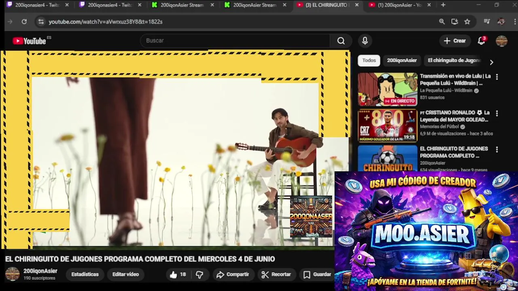This screenshot has height=291, width=518.
Task: Open title CRISTIANO RONALDO La Leyenda
Action: click(x=455, y=116)
